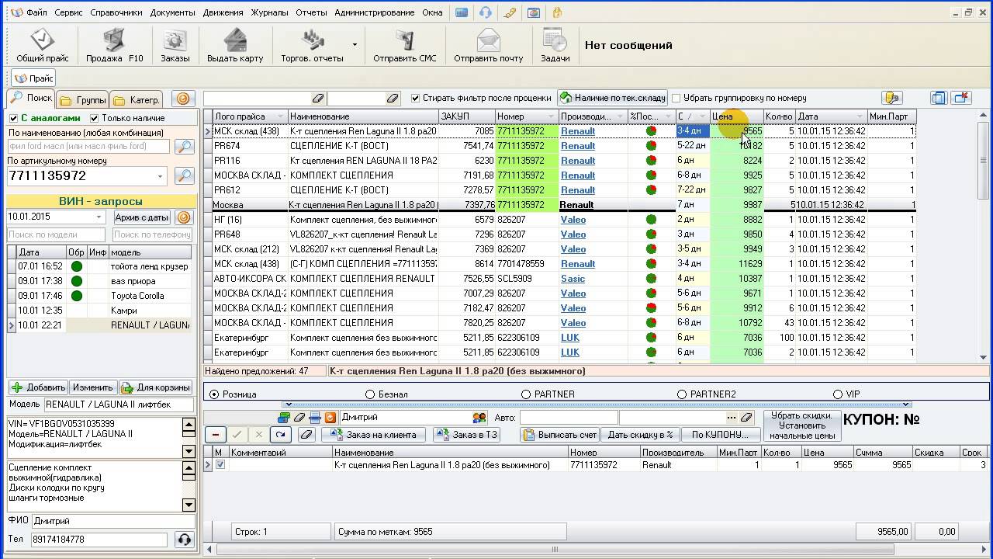Click Выписать счет button
Viewport: 993px width, 559px height.
(x=560, y=435)
